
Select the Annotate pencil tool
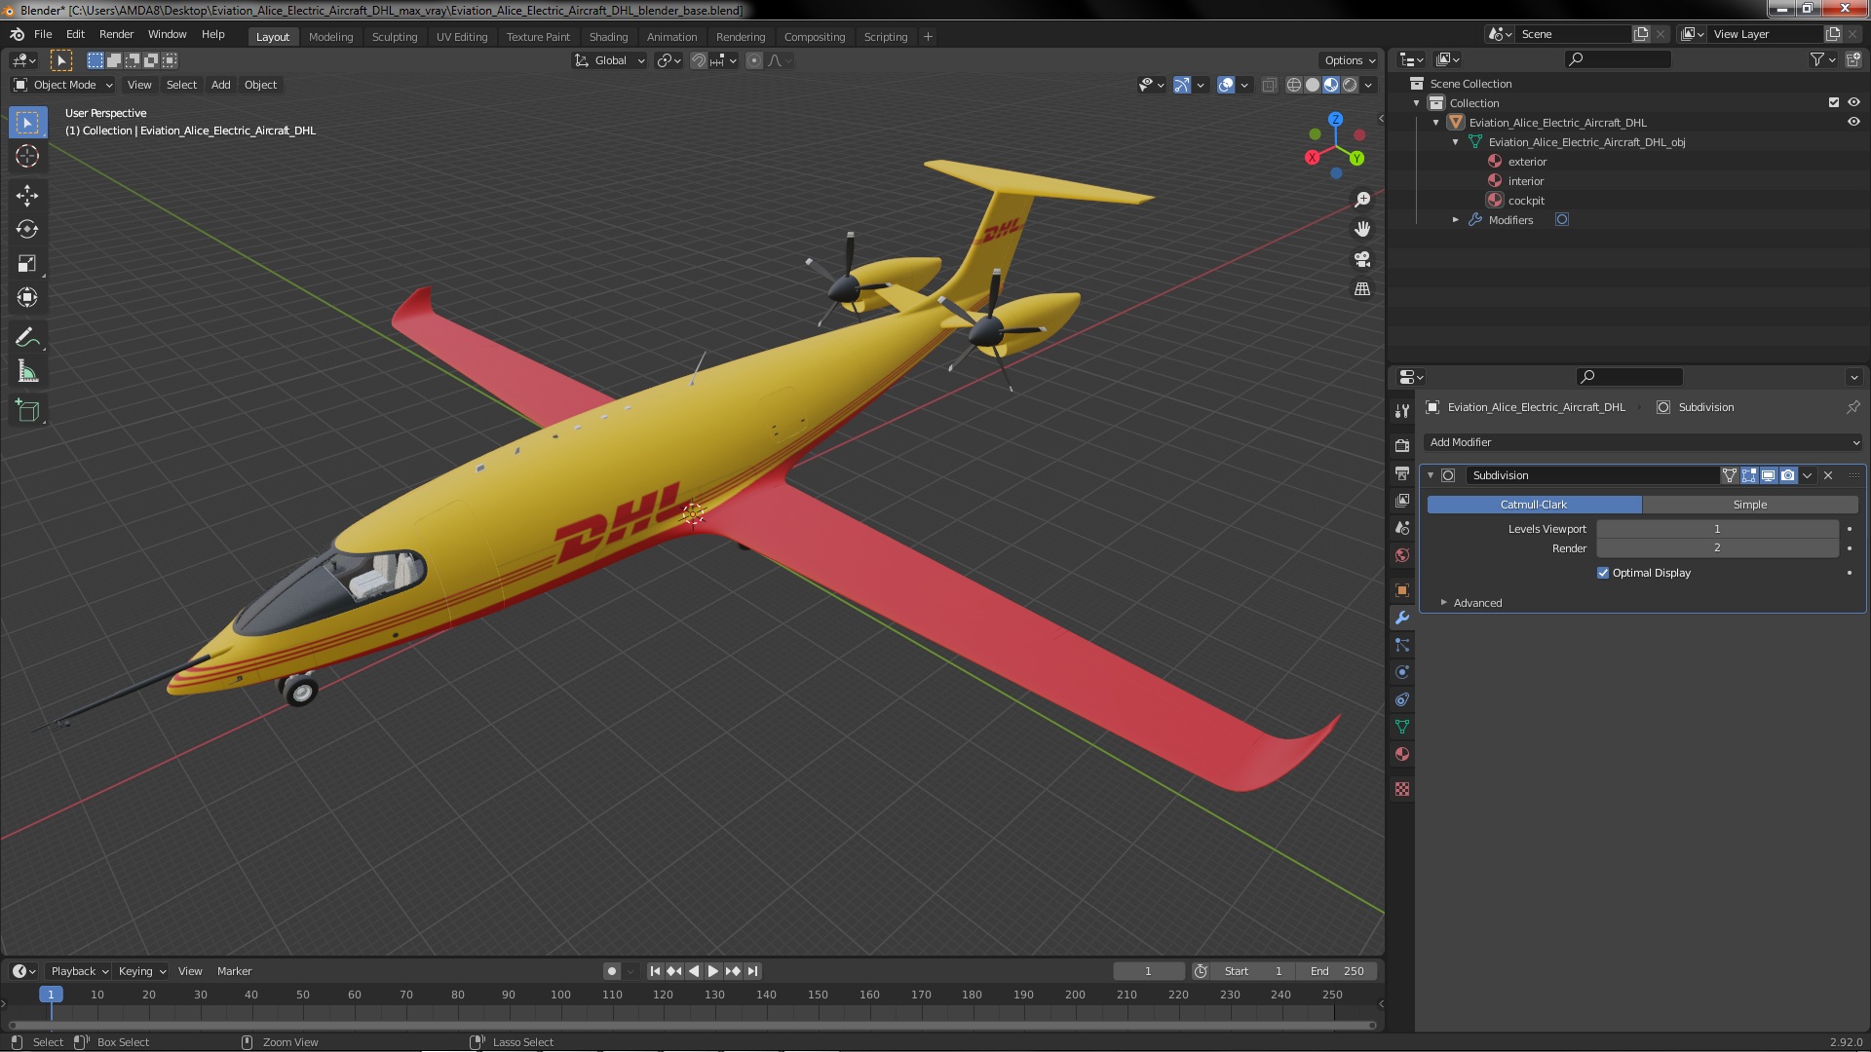27,338
